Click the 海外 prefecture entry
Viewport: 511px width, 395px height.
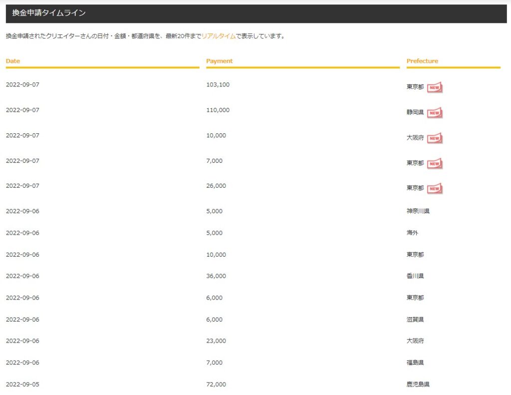[x=413, y=233]
